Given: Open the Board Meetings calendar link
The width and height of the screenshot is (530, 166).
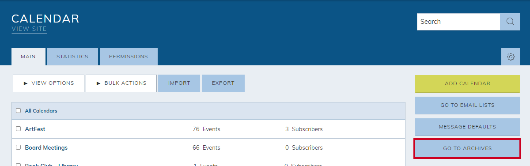Looking at the screenshot, I should pyautogui.click(x=46, y=147).
